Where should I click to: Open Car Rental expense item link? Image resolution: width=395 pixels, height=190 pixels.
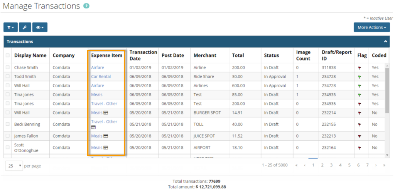(x=101, y=77)
